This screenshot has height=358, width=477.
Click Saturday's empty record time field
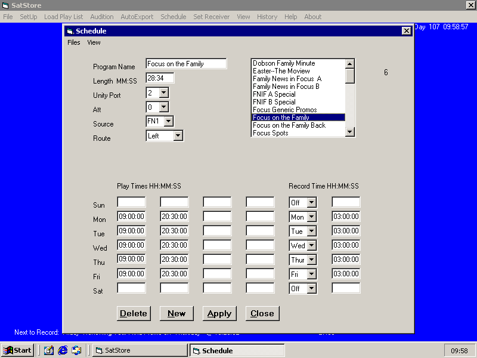click(x=346, y=288)
